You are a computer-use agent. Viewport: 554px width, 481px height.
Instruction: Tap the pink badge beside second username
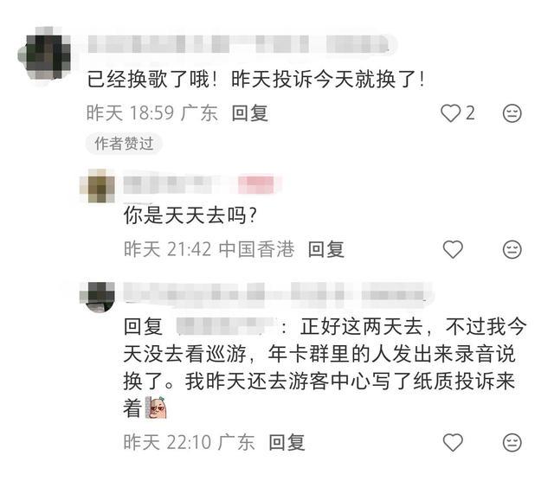pos(256,184)
